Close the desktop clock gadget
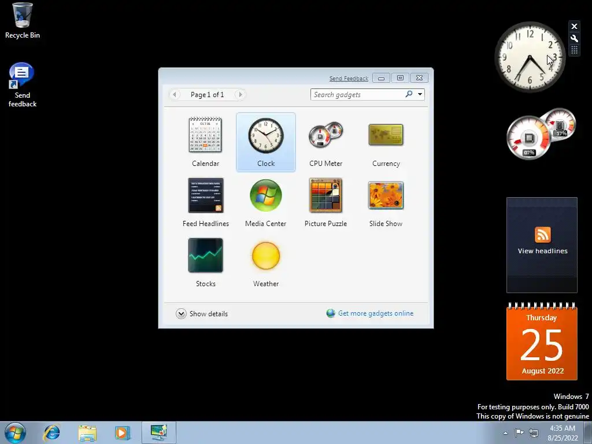Screen dimensions: 592x444 point(574,26)
